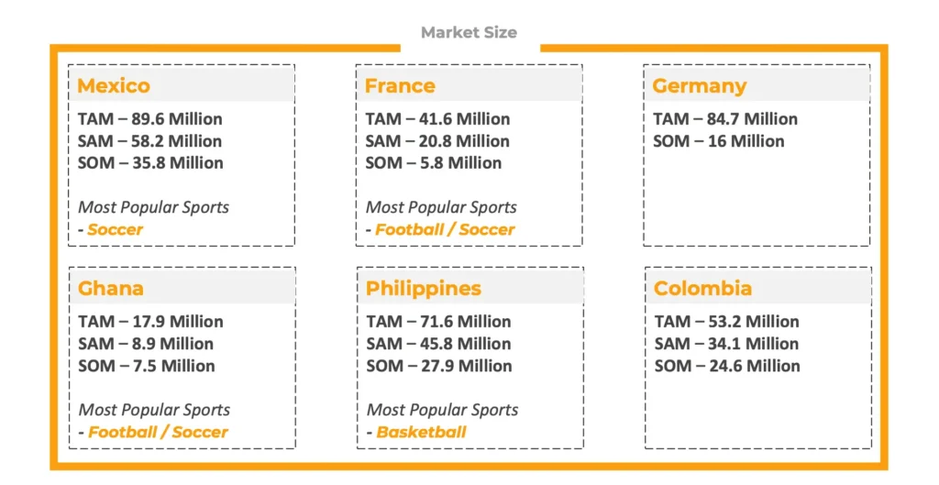This screenshot has width=939, height=485.
Task: Click Colombia's SOM 24.6 Million line
Action: click(727, 366)
